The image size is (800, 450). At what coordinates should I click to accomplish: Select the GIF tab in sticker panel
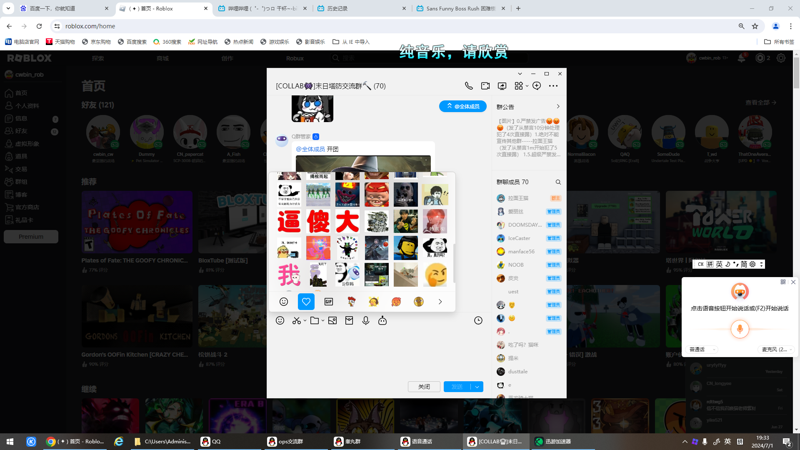pos(329,302)
